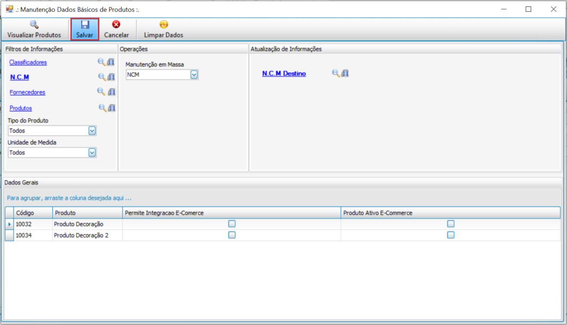Select row selector of product 10034
The image size is (567, 325).
click(10, 235)
